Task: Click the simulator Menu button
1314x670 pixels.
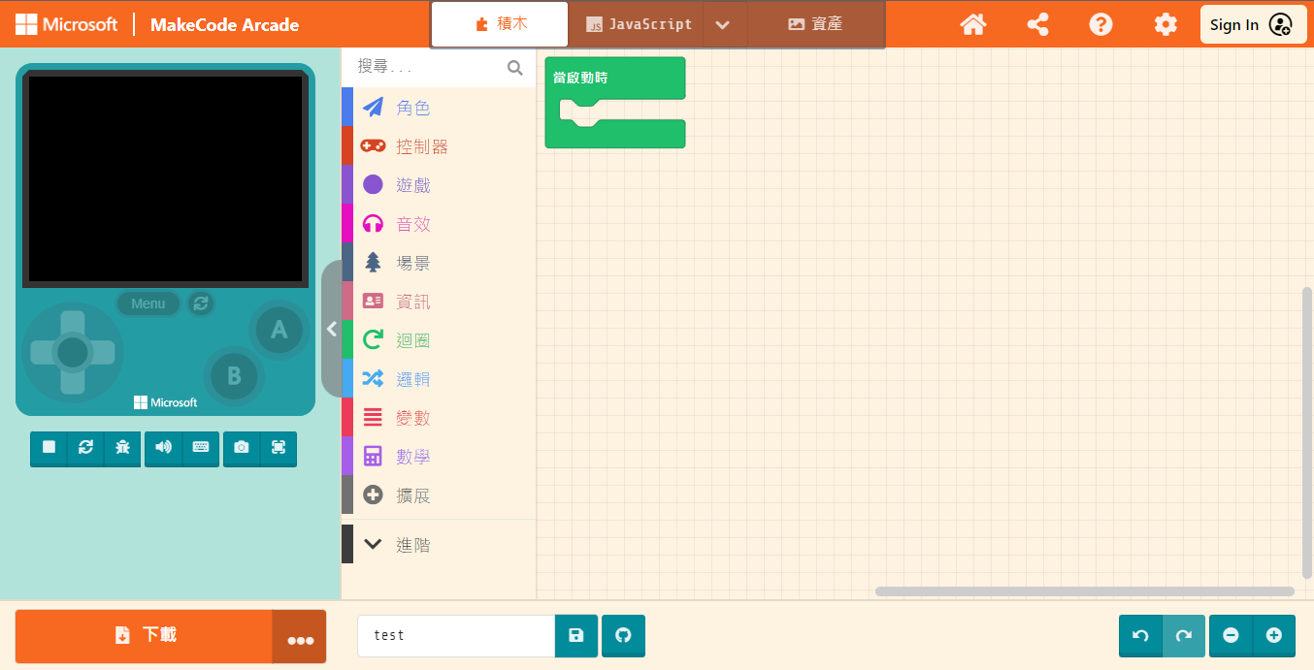Action: click(x=148, y=303)
